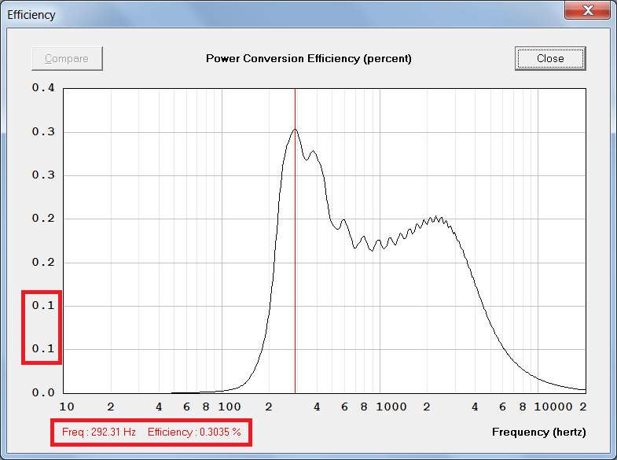Screen dimensions: 617x460
Task: Click the grayed-out Compare button
Action: (x=67, y=58)
